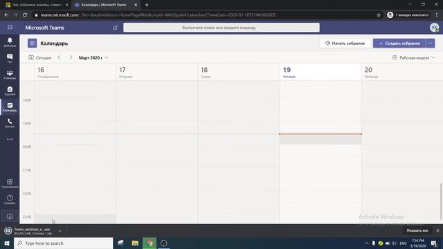The height and width of the screenshot is (249, 443).
Task: Click the Teams search command box
Action: tap(221, 28)
